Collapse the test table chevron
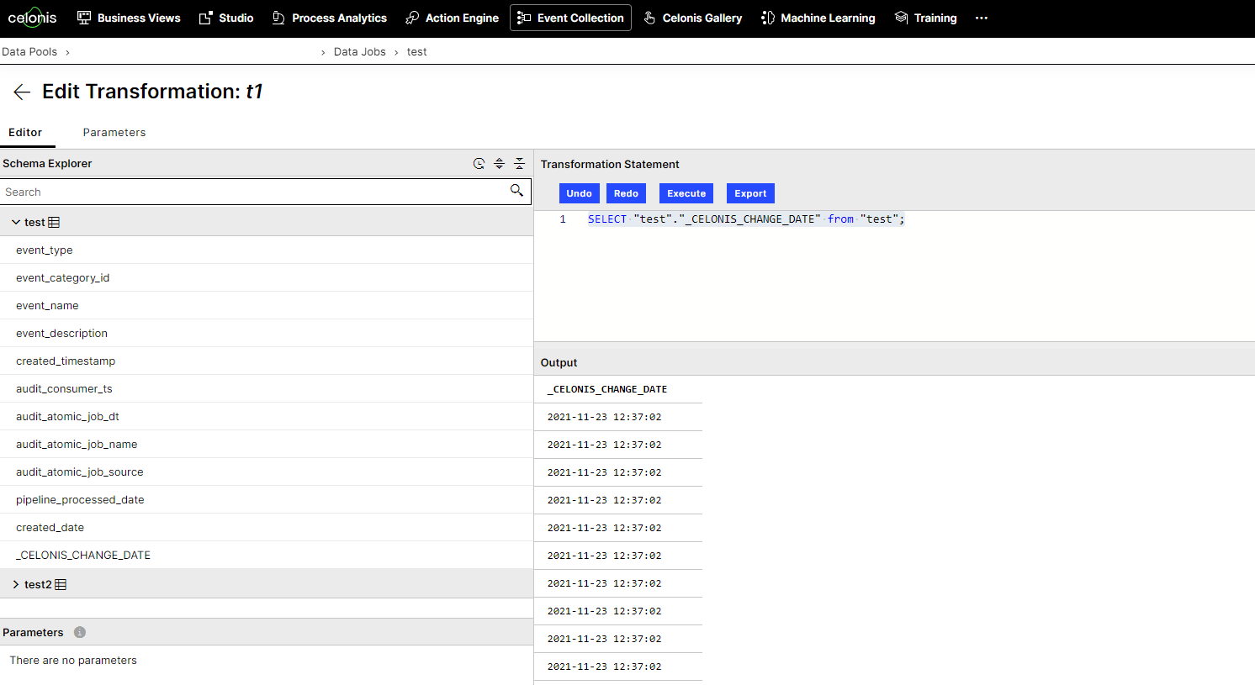 16,222
